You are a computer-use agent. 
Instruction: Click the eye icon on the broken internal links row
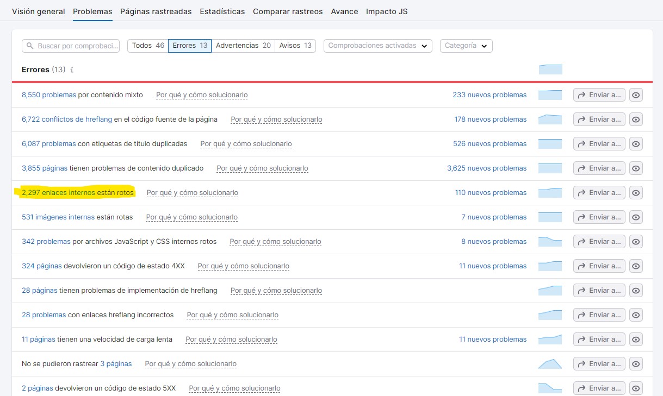pos(636,192)
